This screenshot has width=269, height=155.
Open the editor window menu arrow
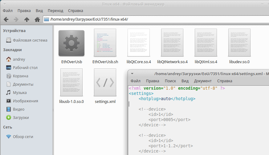coord(132,74)
